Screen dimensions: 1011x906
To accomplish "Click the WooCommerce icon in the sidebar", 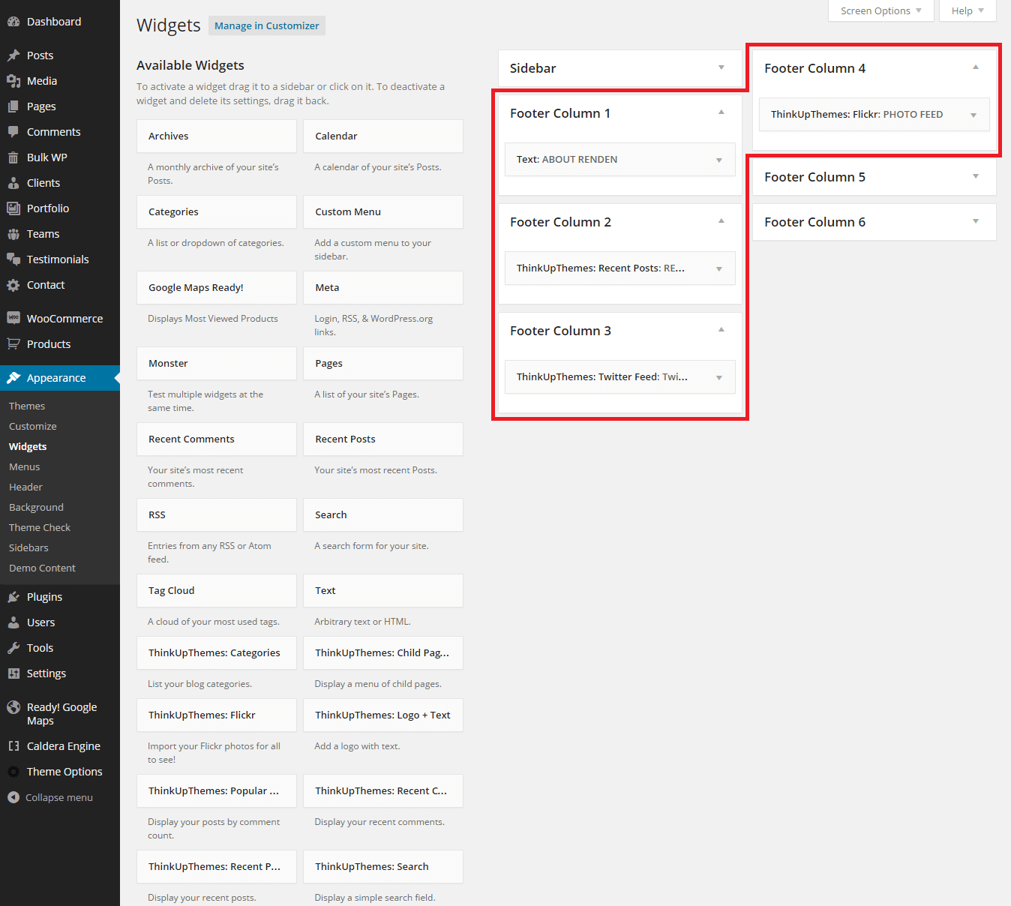I will tap(13, 318).
